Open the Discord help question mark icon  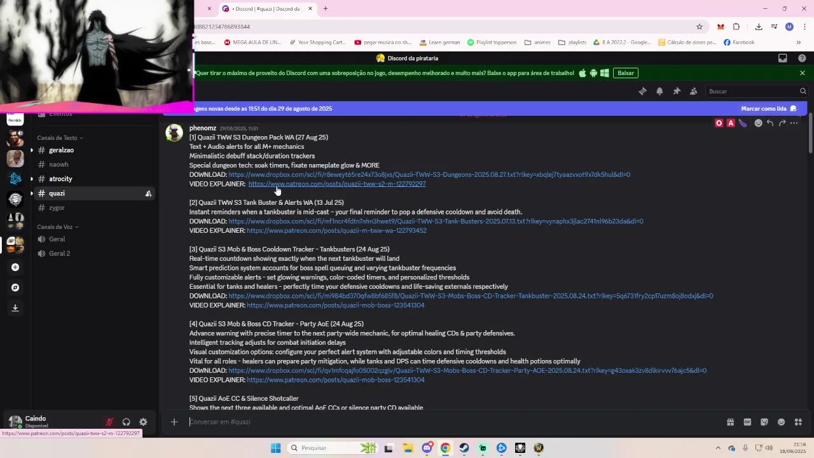click(802, 58)
